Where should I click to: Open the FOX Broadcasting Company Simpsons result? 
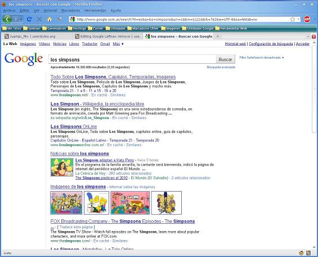pyautogui.click(x=123, y=221)
